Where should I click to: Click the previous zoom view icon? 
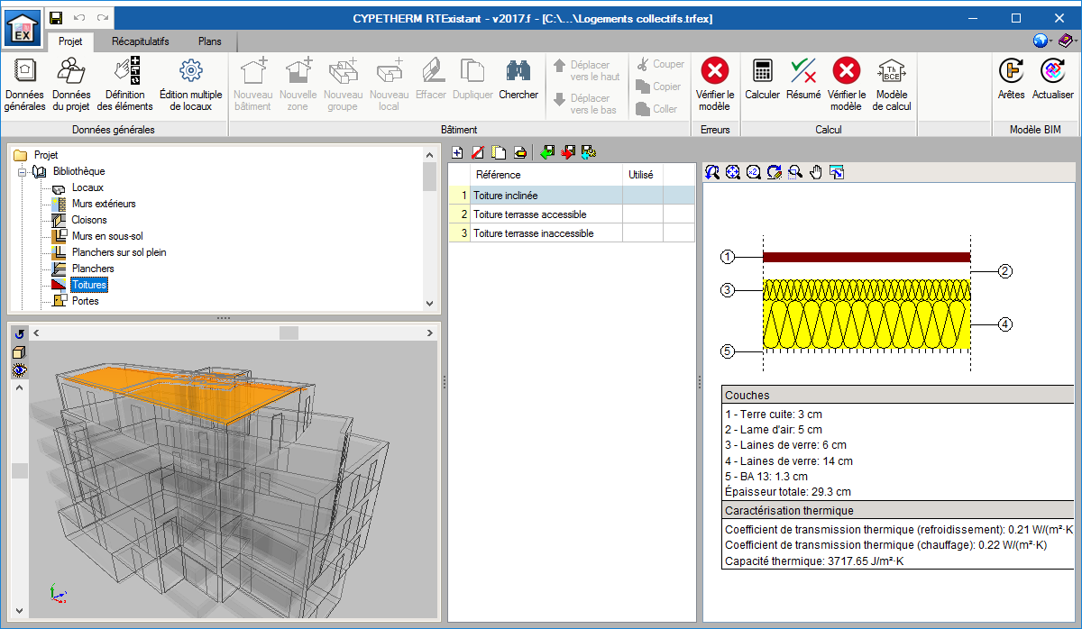coord(712,172)
